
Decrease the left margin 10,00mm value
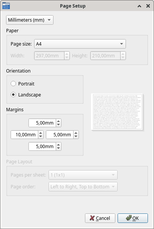[41, 136]
